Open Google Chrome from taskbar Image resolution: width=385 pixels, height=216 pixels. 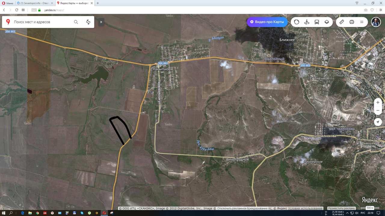pyautogui.click(x=37, y=213)
